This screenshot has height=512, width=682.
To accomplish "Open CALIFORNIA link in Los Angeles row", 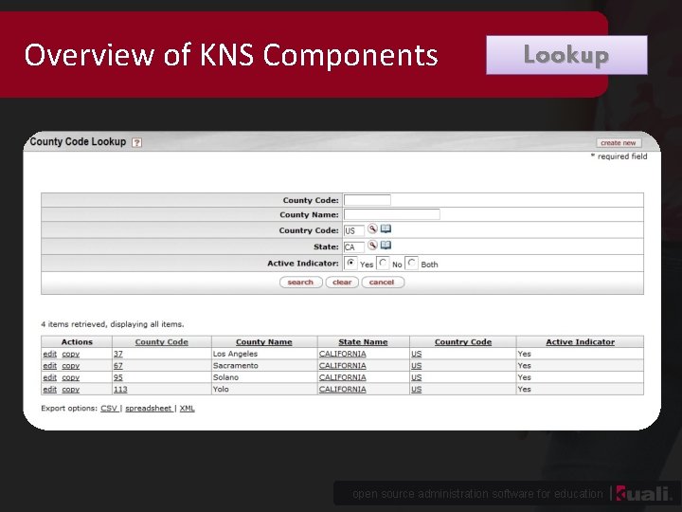I will (342, 354).
